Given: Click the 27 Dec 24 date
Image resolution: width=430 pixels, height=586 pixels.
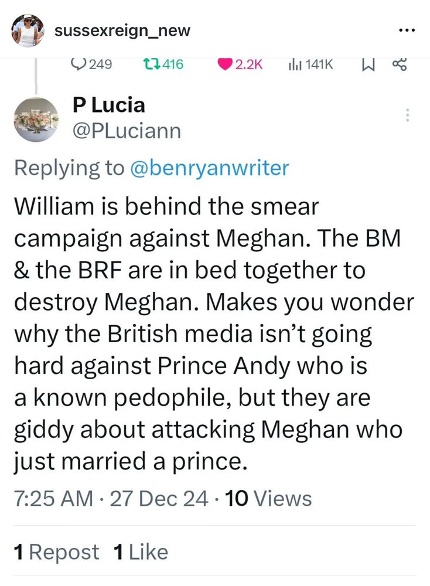Looking at the screenshot, I should click(158, 499).
